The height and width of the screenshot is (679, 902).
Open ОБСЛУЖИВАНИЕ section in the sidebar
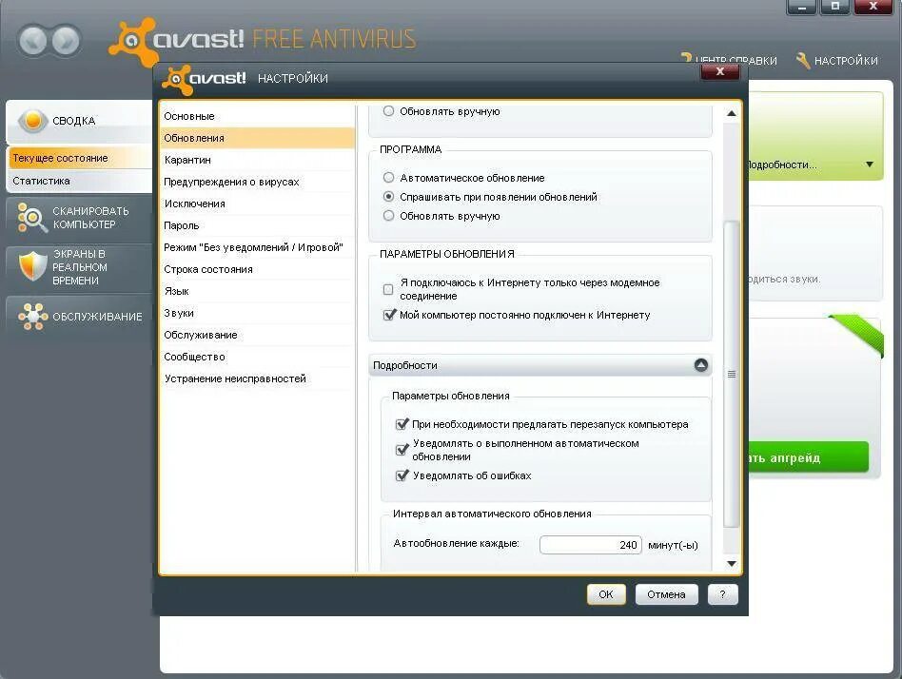[x=79, y=317]
